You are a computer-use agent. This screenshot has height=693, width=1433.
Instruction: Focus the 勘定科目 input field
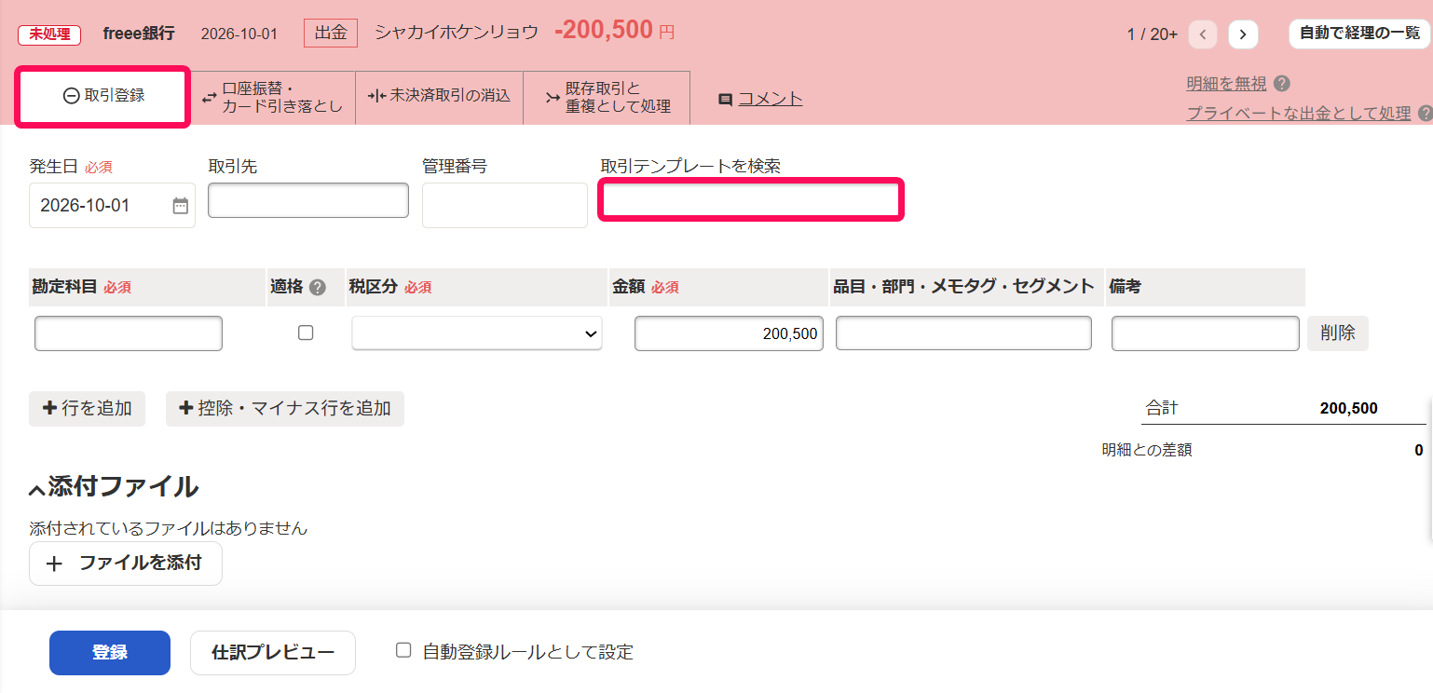pos(129,333)
